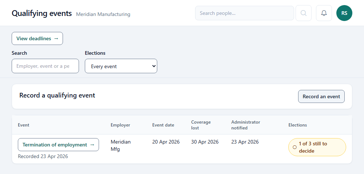Open the RS user avatar menu

point(344,13)
